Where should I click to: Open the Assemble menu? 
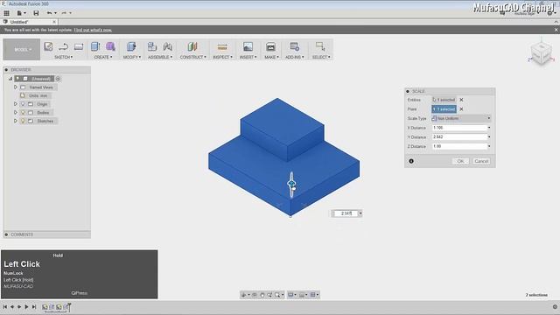coord(160,57)
